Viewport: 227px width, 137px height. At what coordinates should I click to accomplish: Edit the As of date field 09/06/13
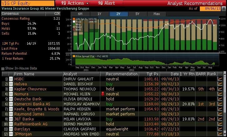[211, 8]
